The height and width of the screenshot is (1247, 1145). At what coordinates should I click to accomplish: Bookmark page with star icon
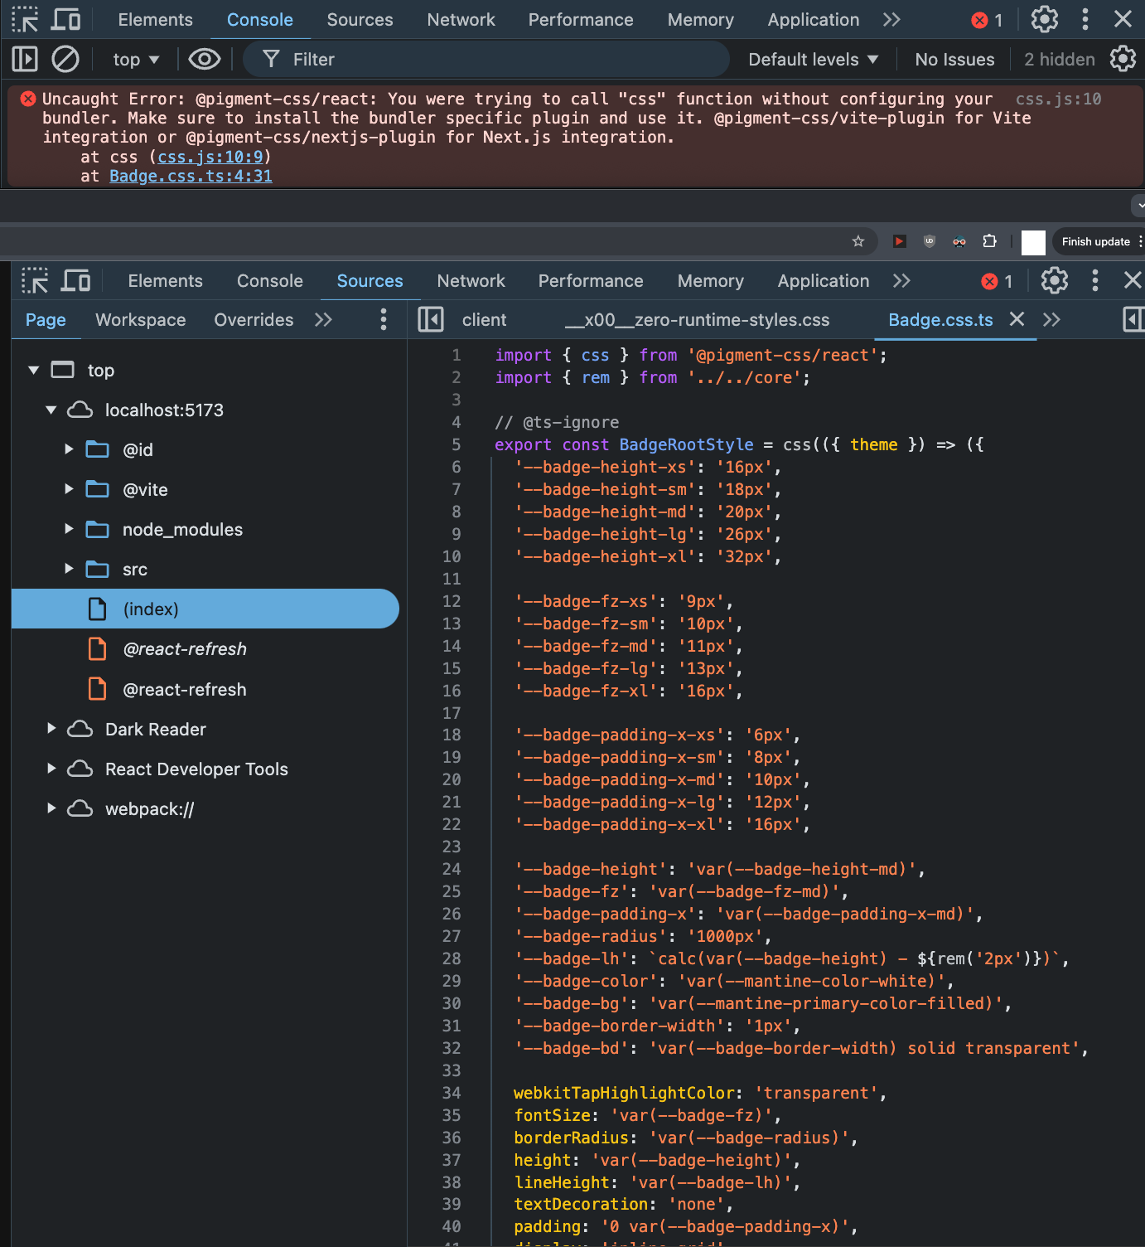(x=858, y=241)
